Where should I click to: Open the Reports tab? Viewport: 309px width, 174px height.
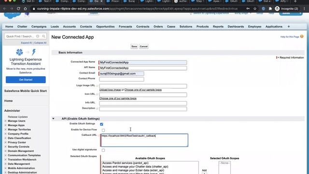tap(218, 27)
